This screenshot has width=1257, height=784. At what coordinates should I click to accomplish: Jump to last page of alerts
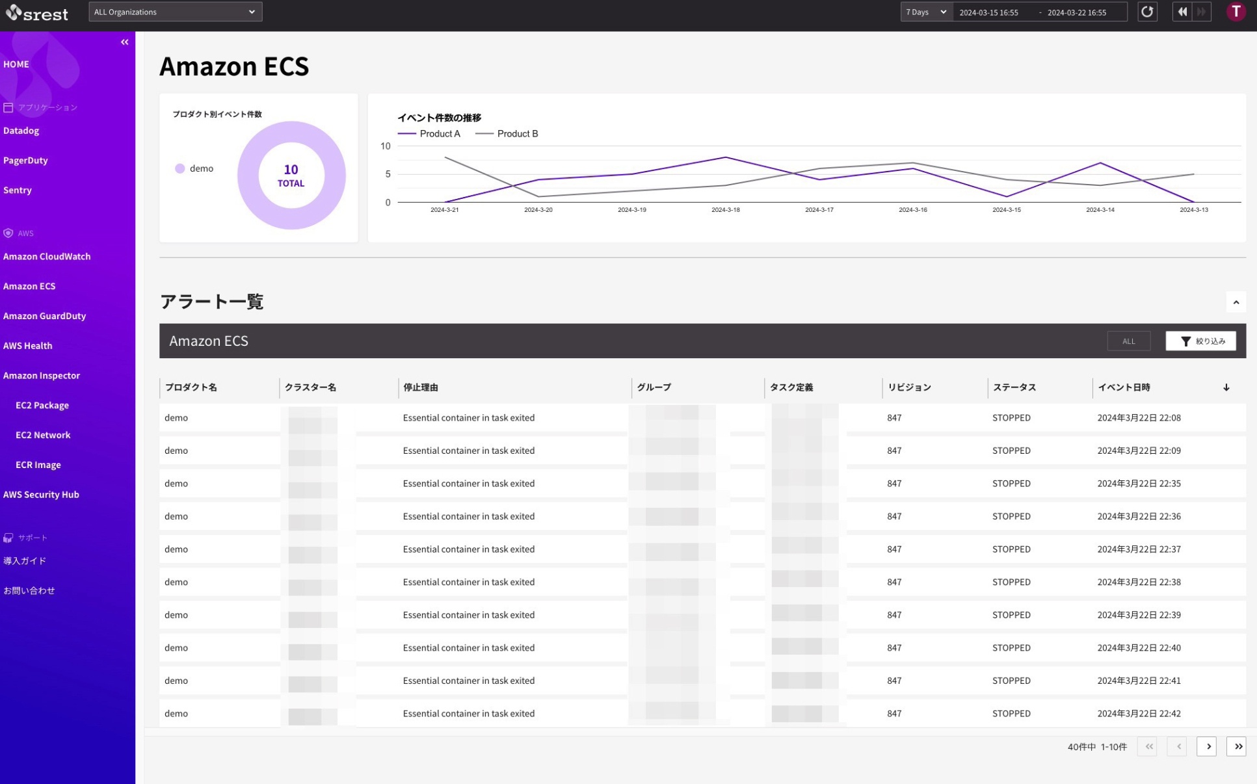[1237, 746]
